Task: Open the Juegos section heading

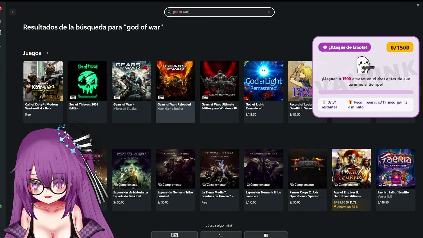Action: (x=32, y=53)
